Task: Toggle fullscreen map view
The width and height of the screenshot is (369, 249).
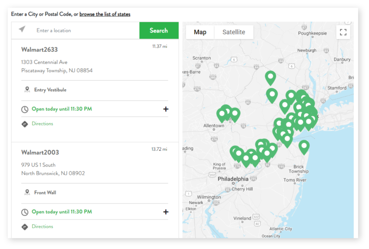Action: 343,32
